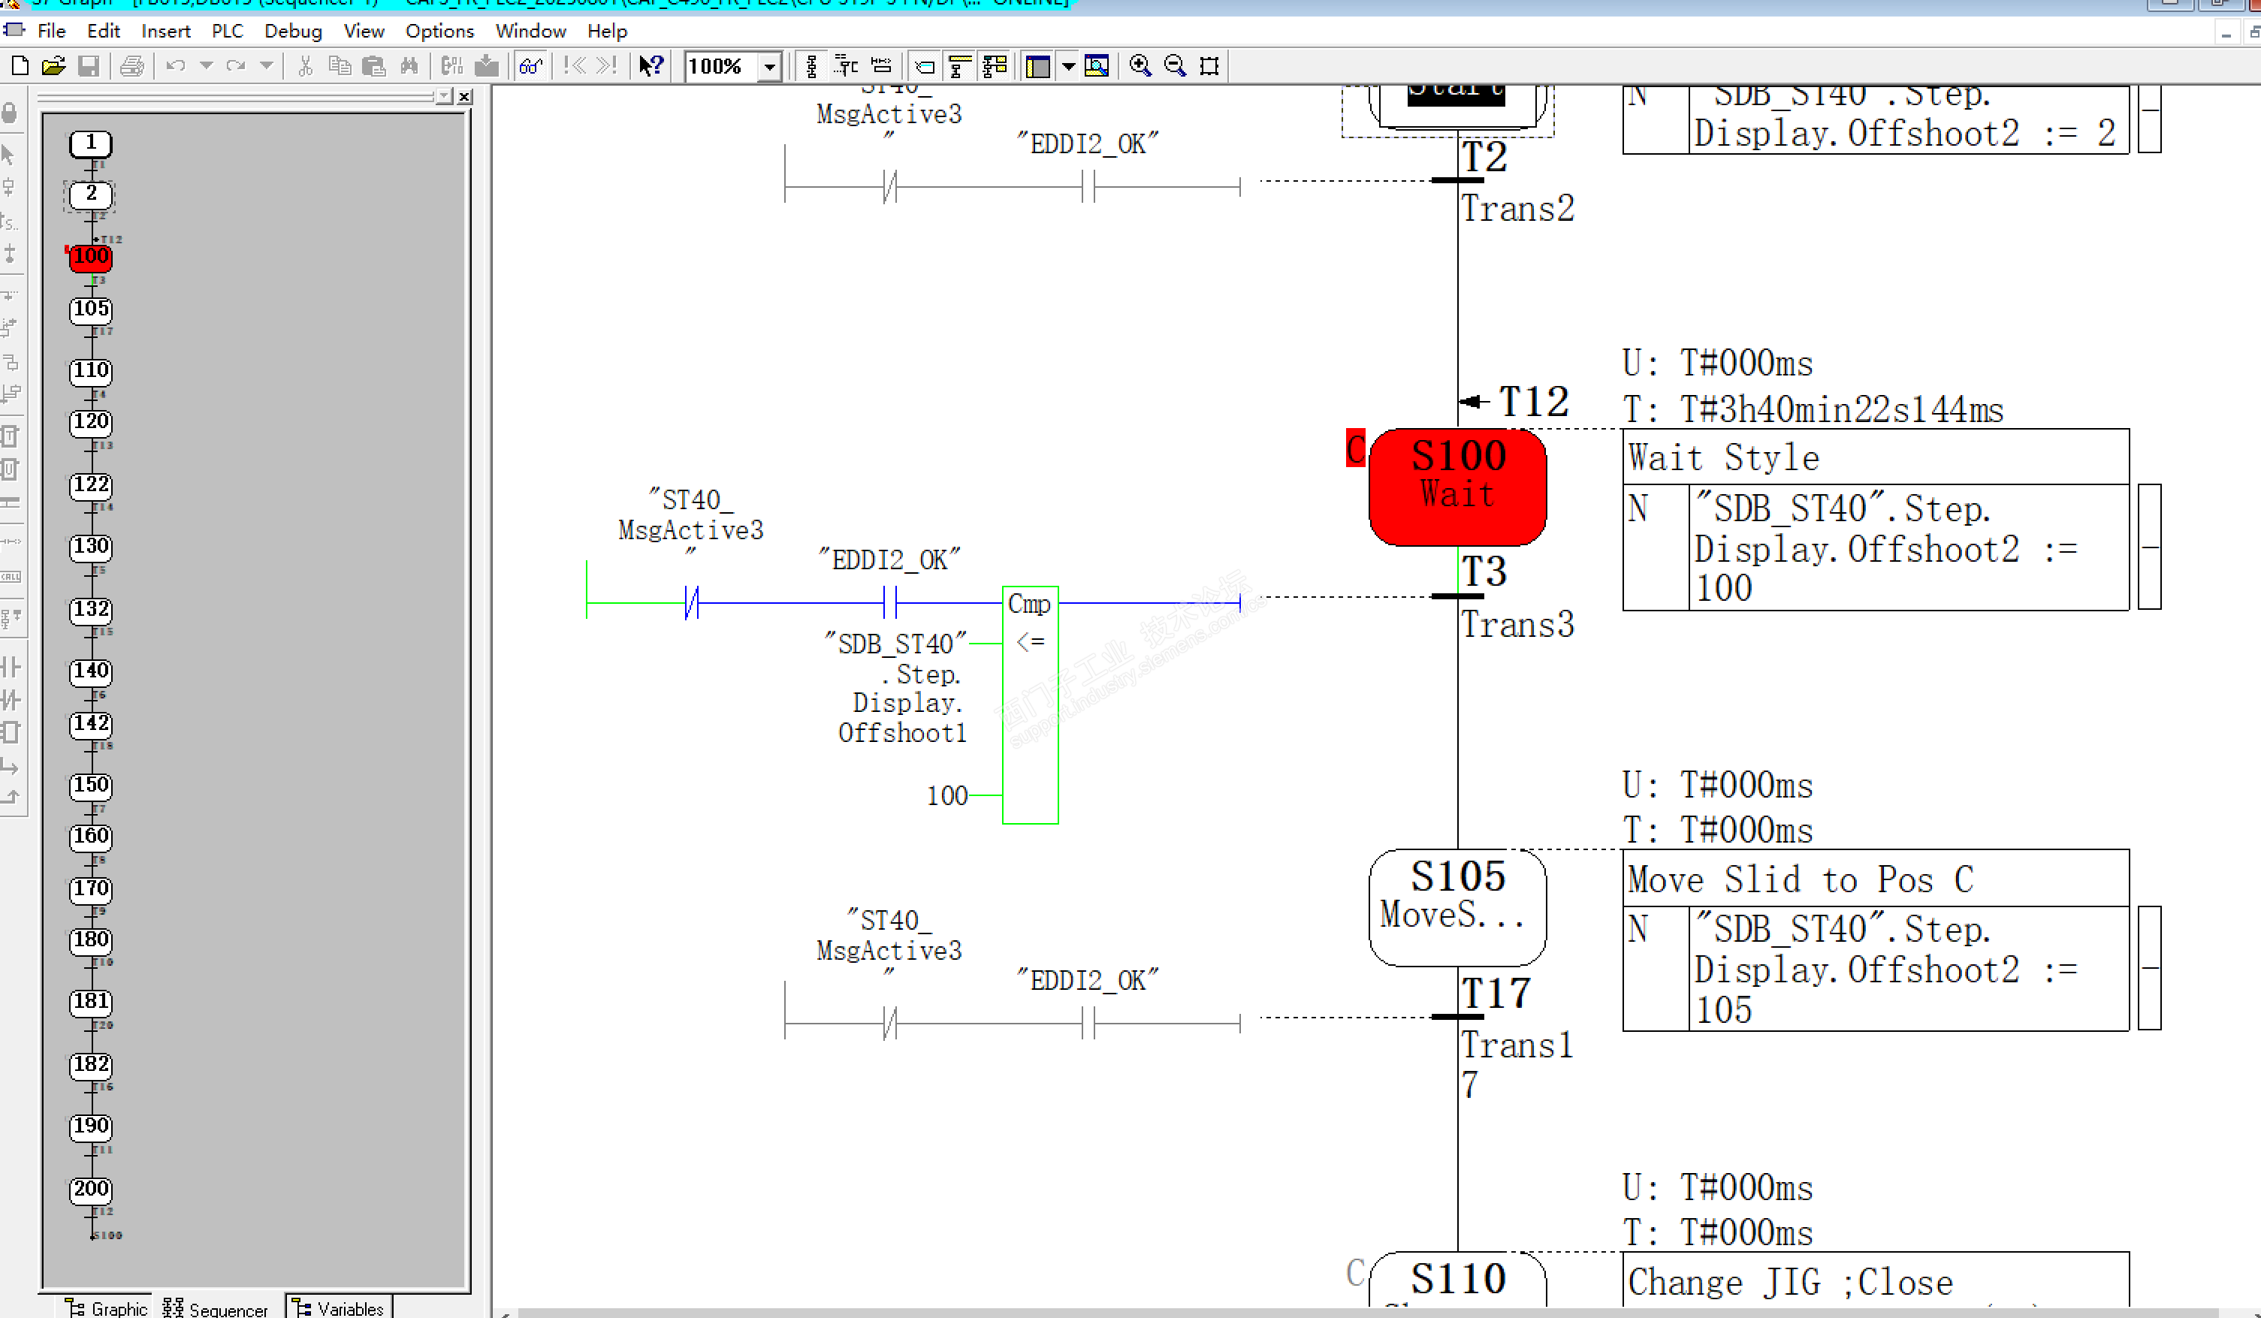This screenshot has height=1318, width=2261.
Task: Click the New document icon
Action: (20, 65)
